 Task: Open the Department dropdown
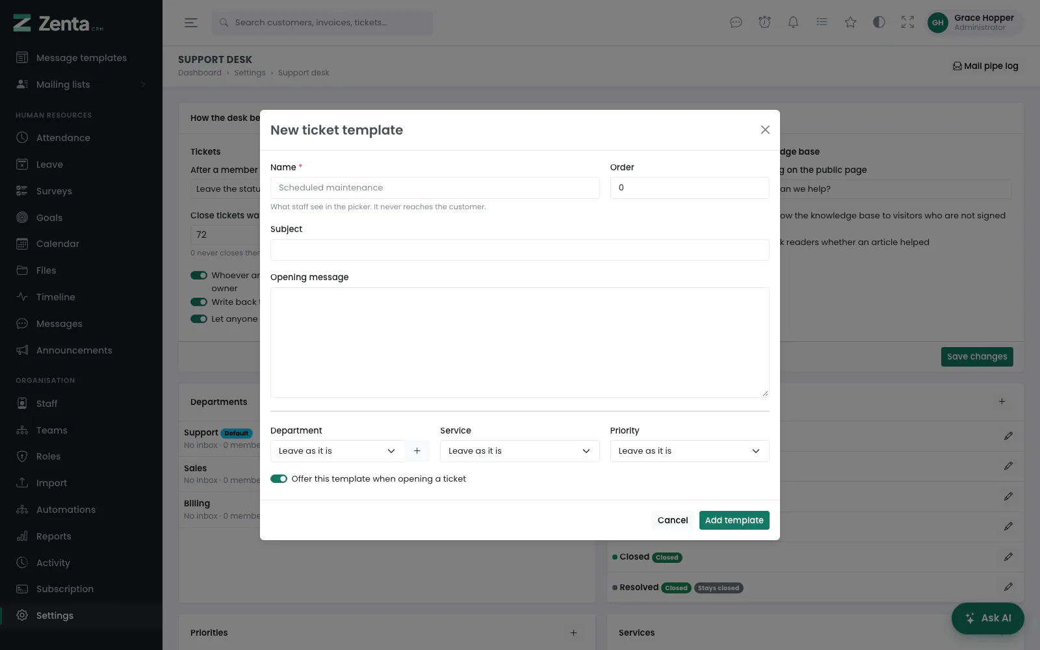[337, 451]
